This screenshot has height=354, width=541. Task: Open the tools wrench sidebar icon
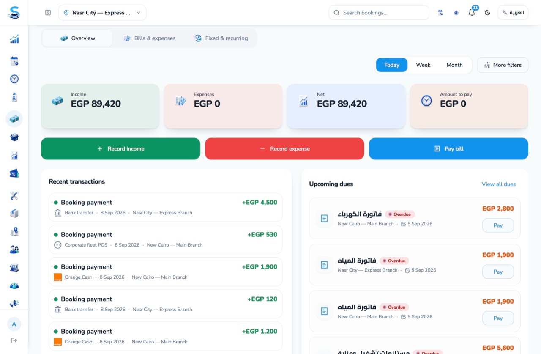[14, 195]
